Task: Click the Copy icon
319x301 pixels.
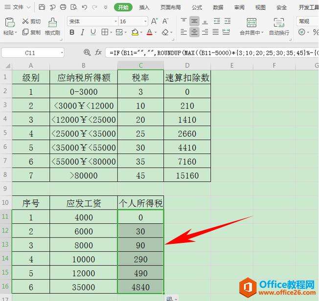Action: [25, 32]
